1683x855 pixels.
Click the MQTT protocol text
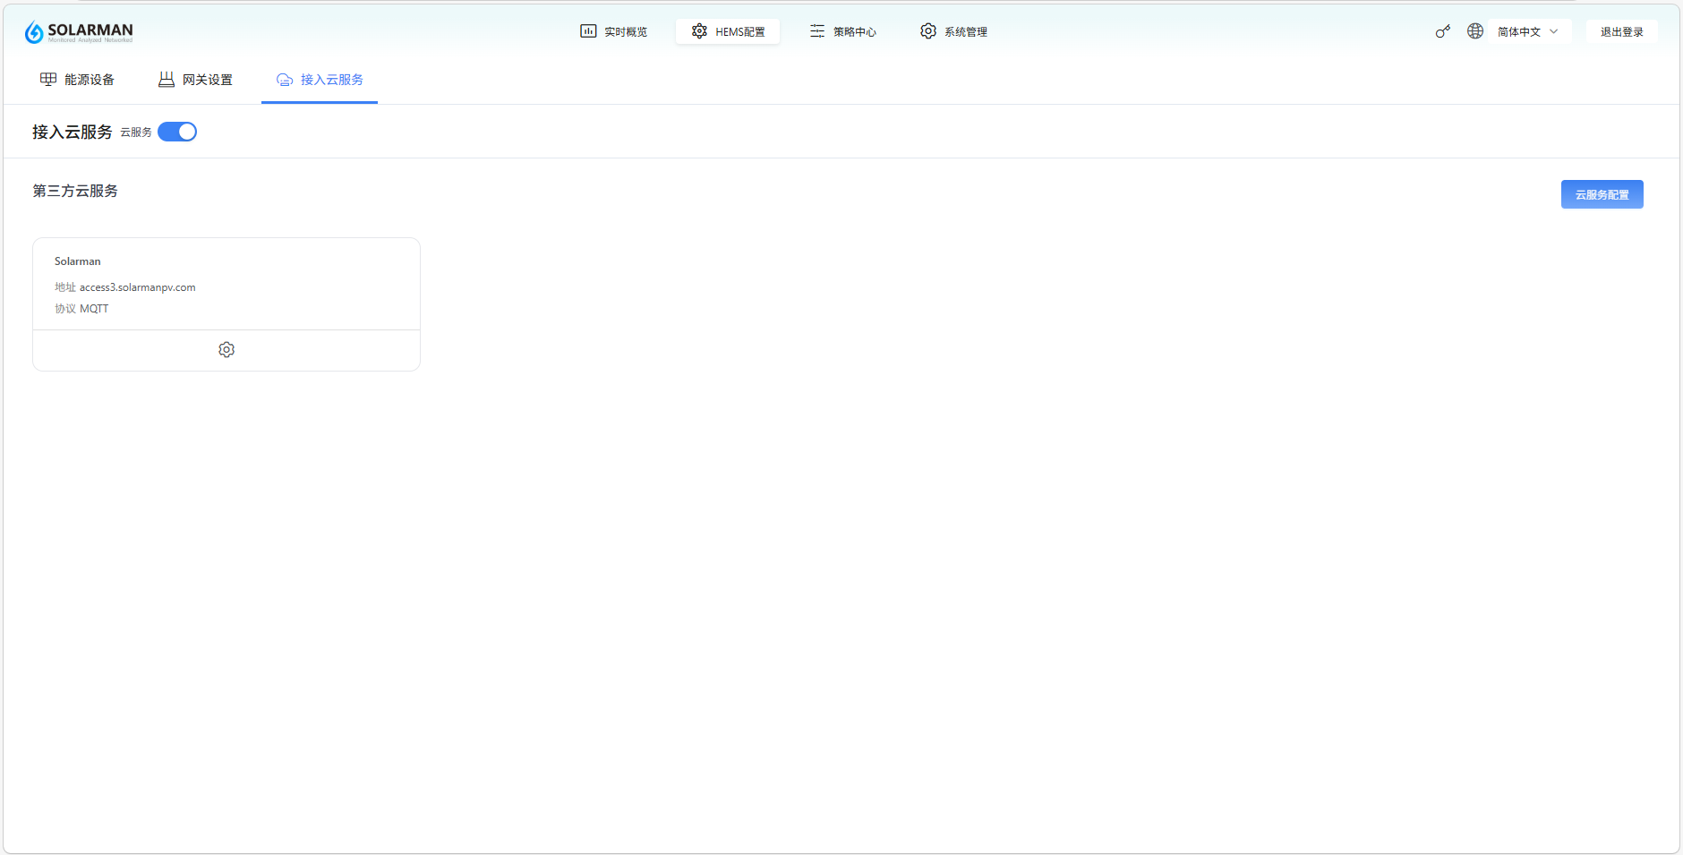tap(94, 309)
